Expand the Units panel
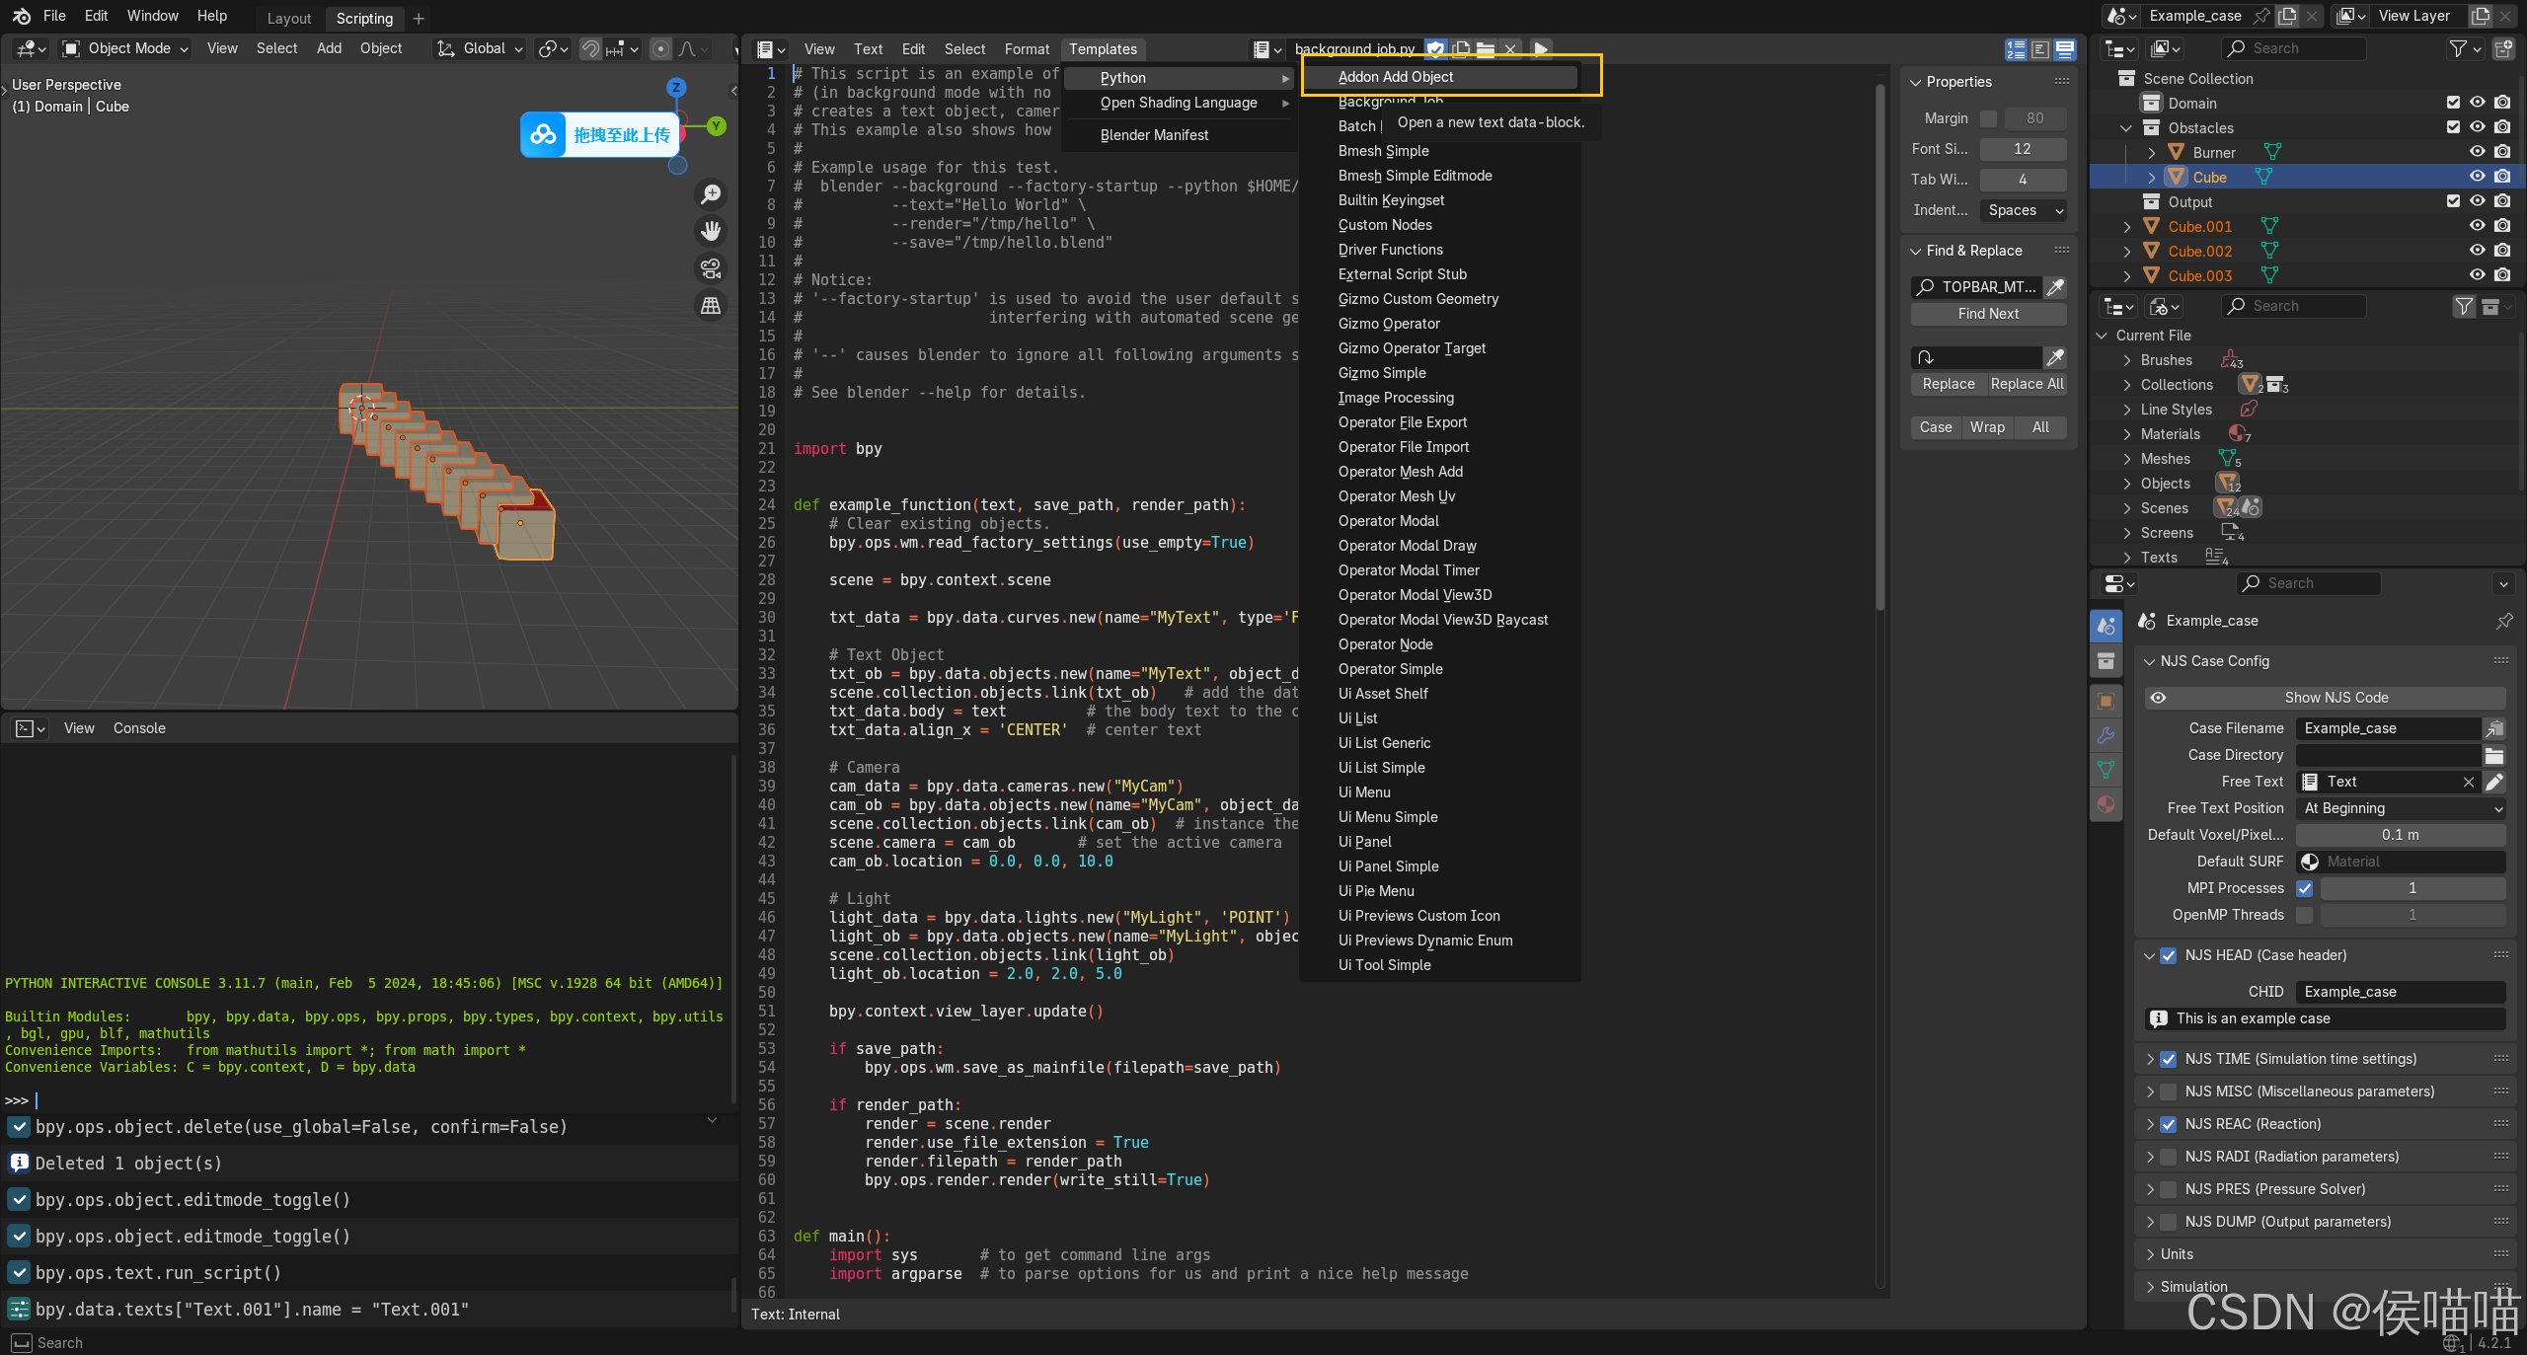The width and height of the screenshot is (2527, 1355). tap(2150, 1254)
